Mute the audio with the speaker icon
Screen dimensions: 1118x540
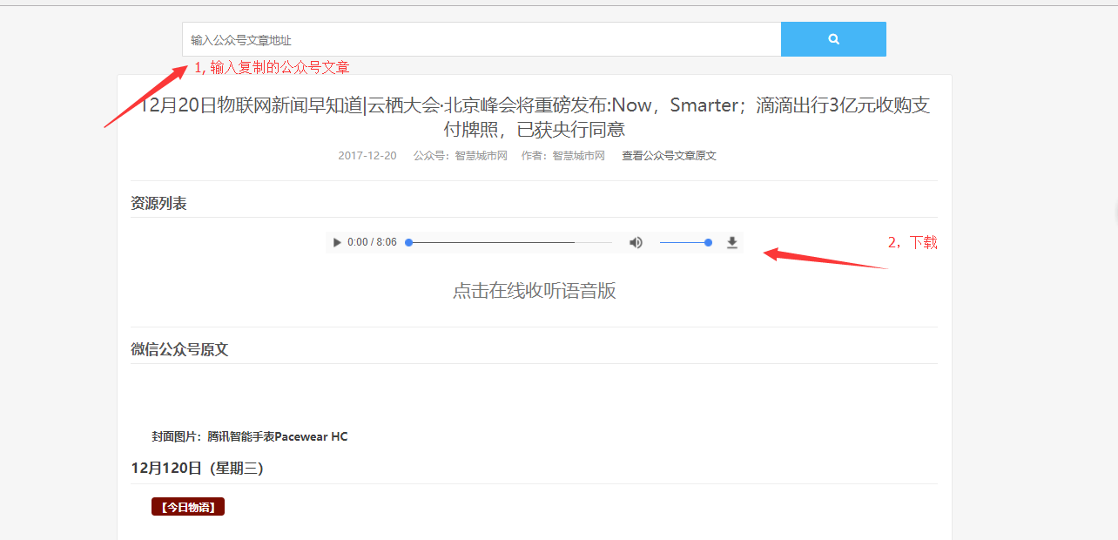(x=636, y=242)
